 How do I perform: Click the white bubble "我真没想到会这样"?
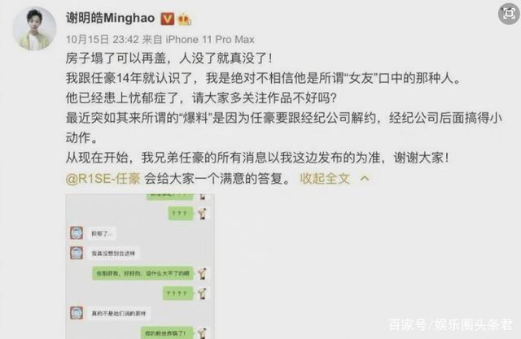point(113,254)
